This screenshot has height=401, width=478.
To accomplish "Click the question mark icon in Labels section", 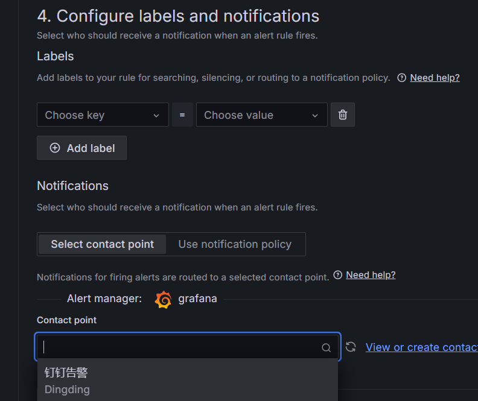I will 402,78.
